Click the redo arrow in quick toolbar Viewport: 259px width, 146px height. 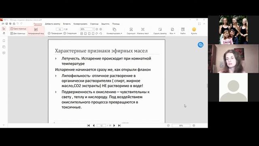[x=21, y=24]
